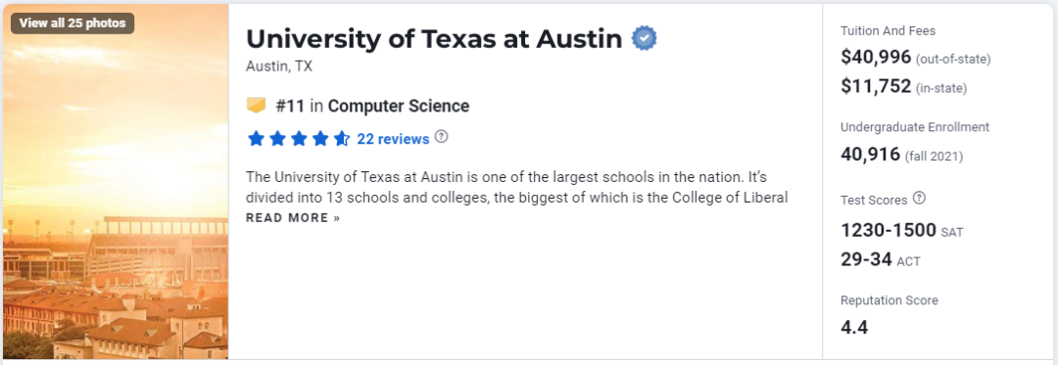Click the #11 ranking number

290,106
